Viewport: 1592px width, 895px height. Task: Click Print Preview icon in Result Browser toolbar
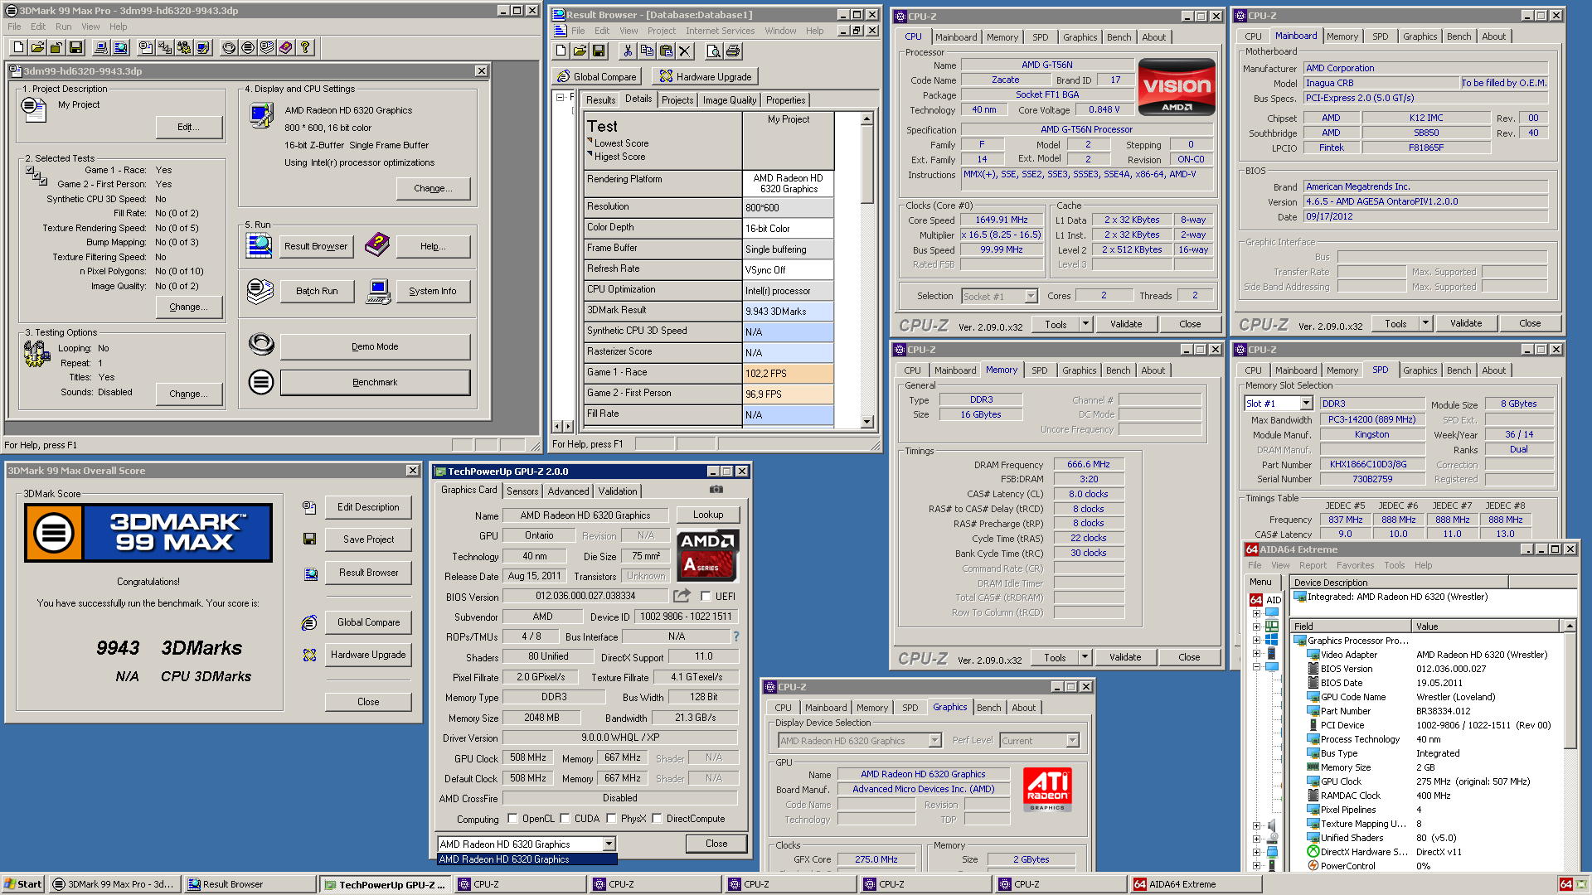click(x=714, y=51)
